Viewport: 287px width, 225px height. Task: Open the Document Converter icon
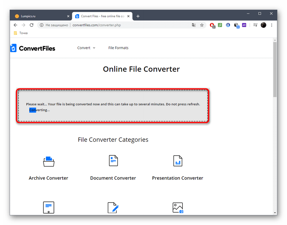click(x=113, y=160)
